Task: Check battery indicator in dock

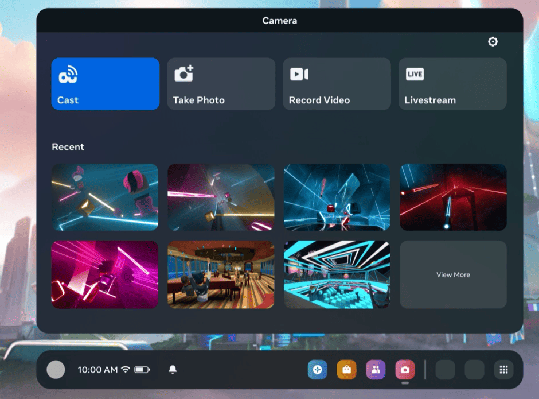Action: [142, 370]
